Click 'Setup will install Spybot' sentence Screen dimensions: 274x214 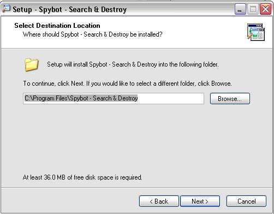pos(133,64)
